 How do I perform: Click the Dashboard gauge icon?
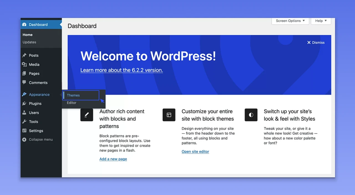pyautogui.click(x=24, y=25)
